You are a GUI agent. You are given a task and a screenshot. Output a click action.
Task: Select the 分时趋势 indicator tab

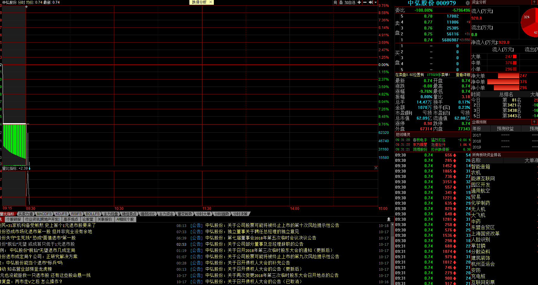pos(222,214)
